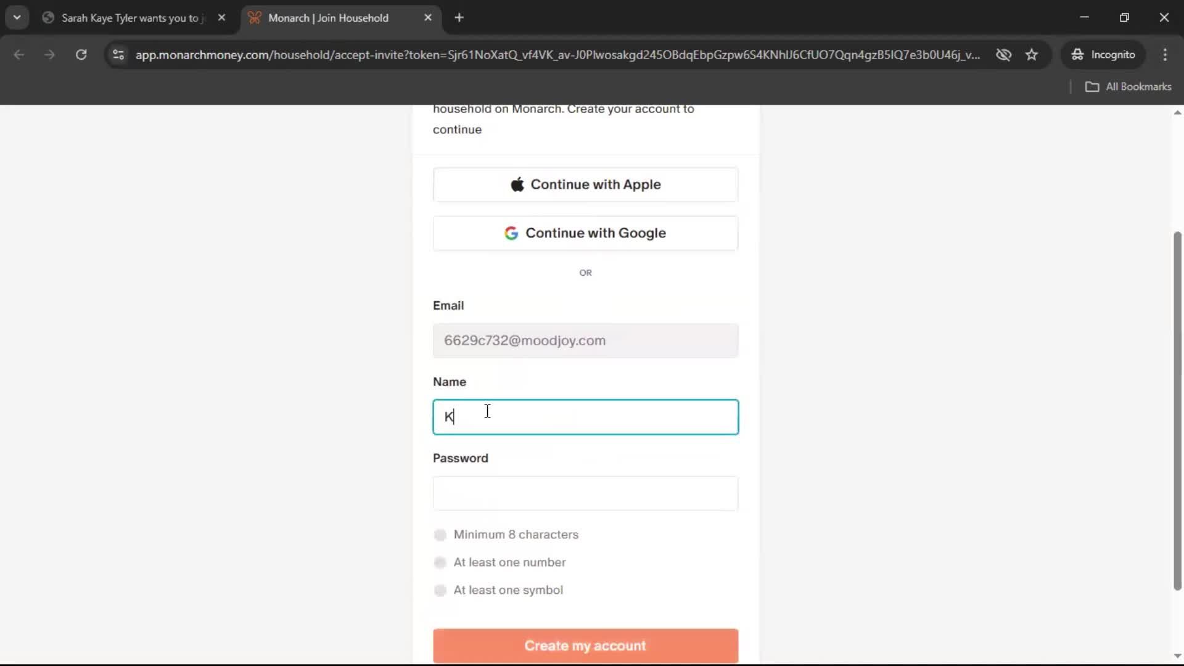This screenshot has width=1184, height=666.
Task: Select the Monarch Join Household tab
Action: click(x=328, y=18)
